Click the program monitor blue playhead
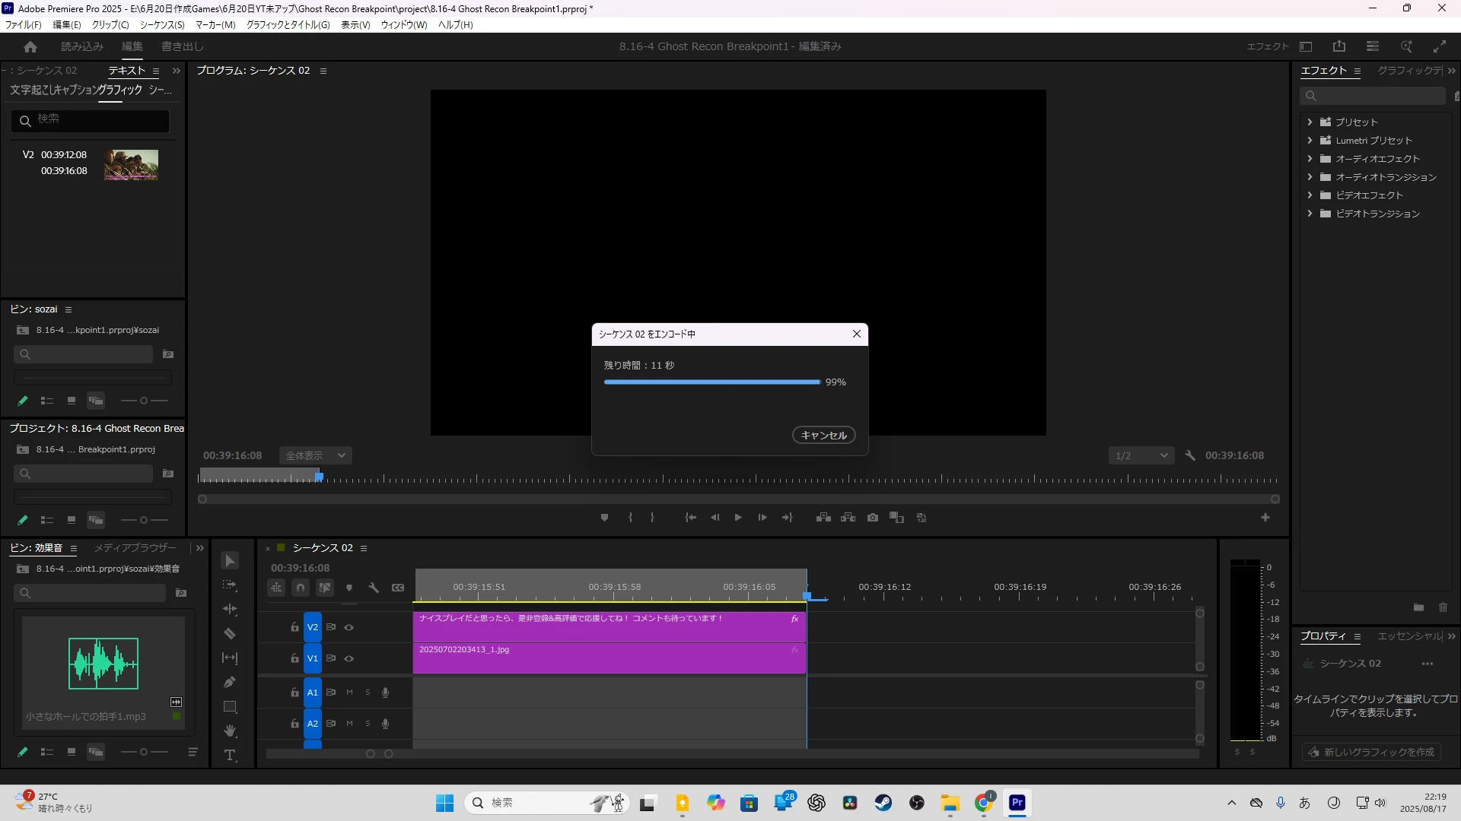Screen dimensions: 1461x821 tap(319, 477)
